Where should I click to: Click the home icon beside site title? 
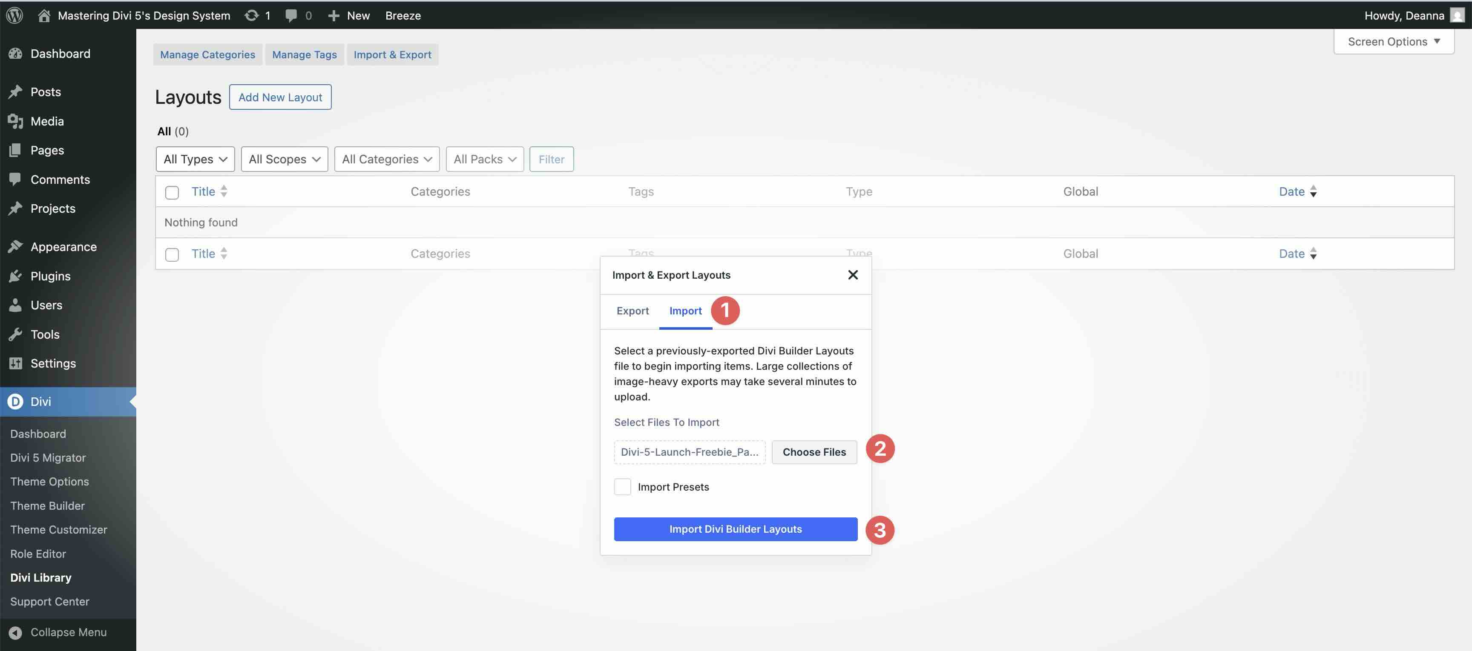44,15
